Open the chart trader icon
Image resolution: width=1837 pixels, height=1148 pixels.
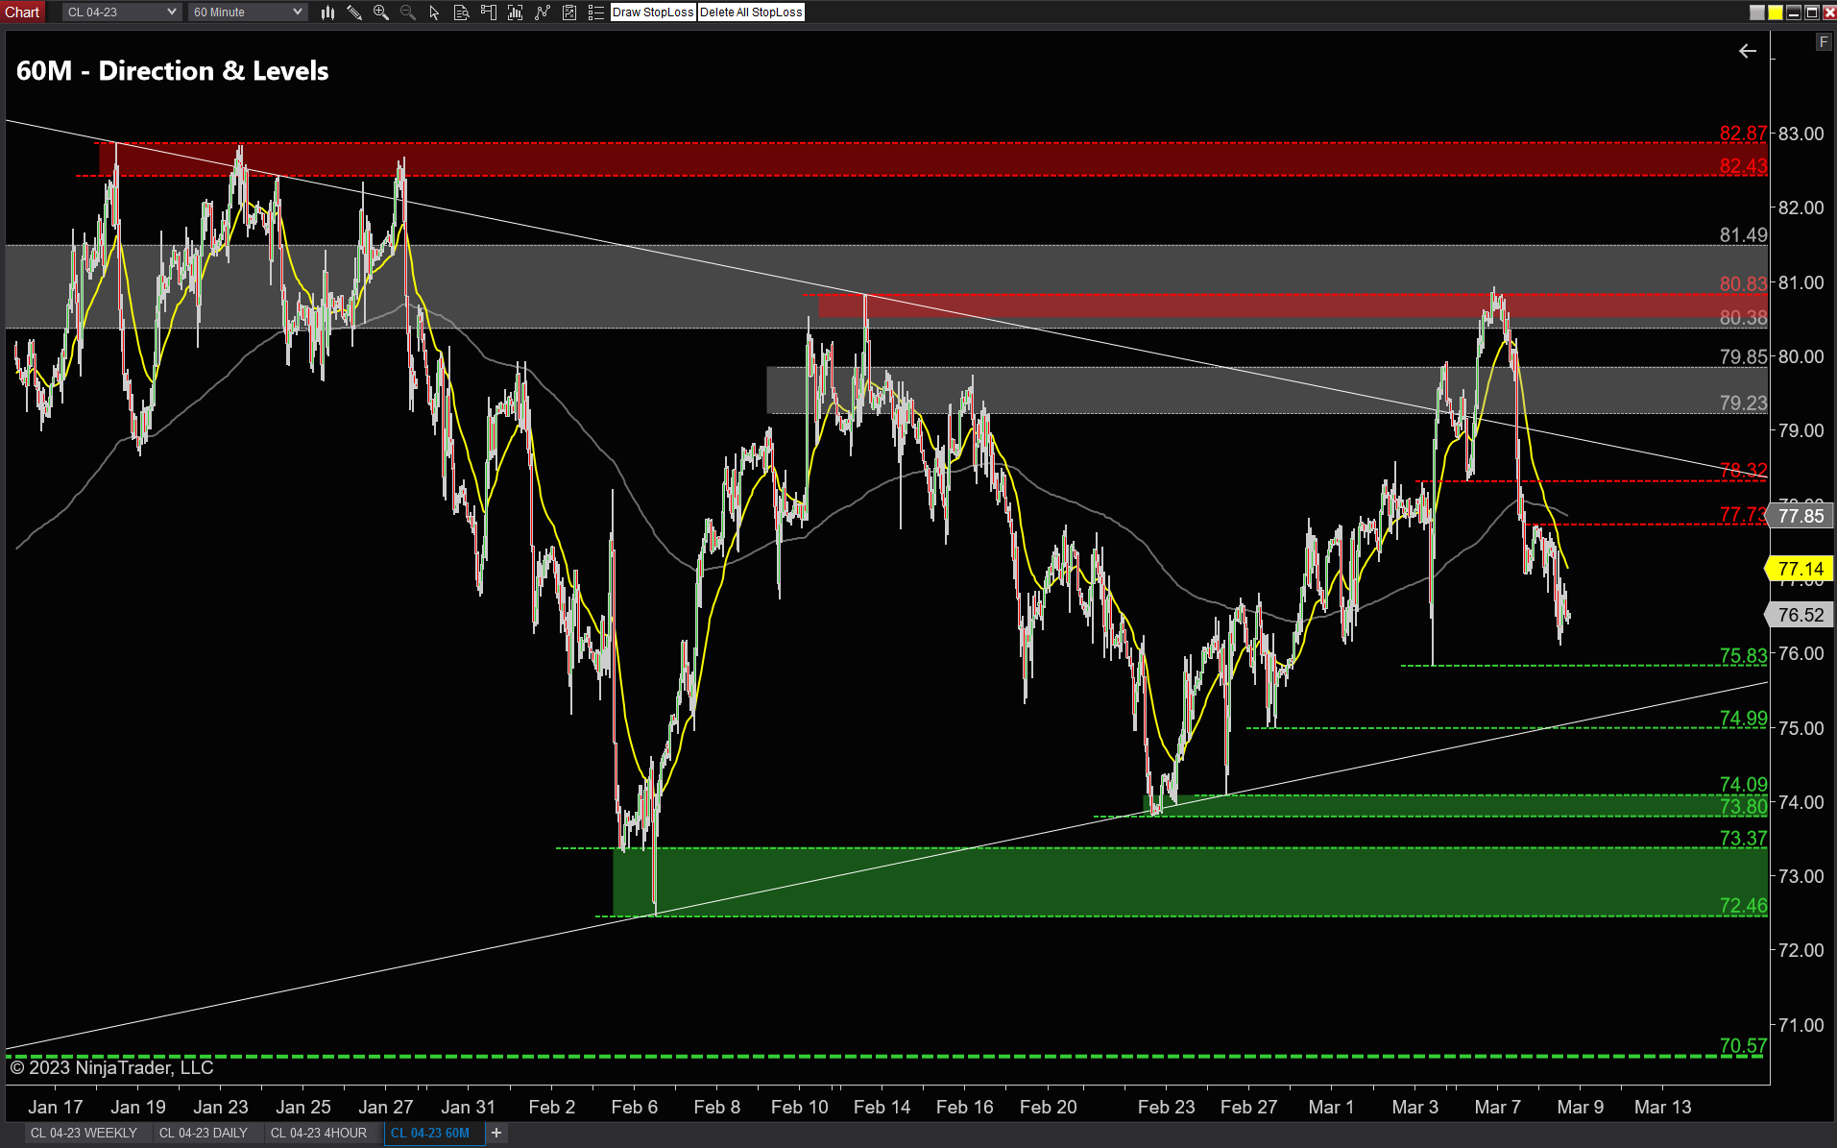(489, 12)
